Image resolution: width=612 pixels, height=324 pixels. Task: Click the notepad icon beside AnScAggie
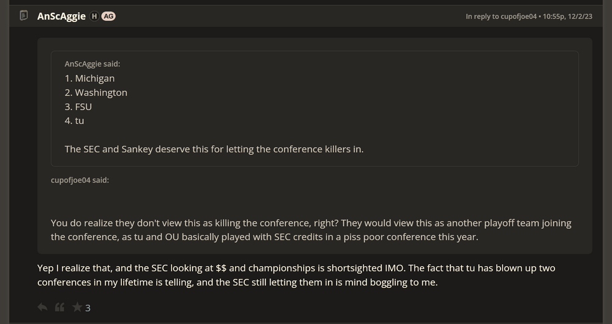click(24, 16)
